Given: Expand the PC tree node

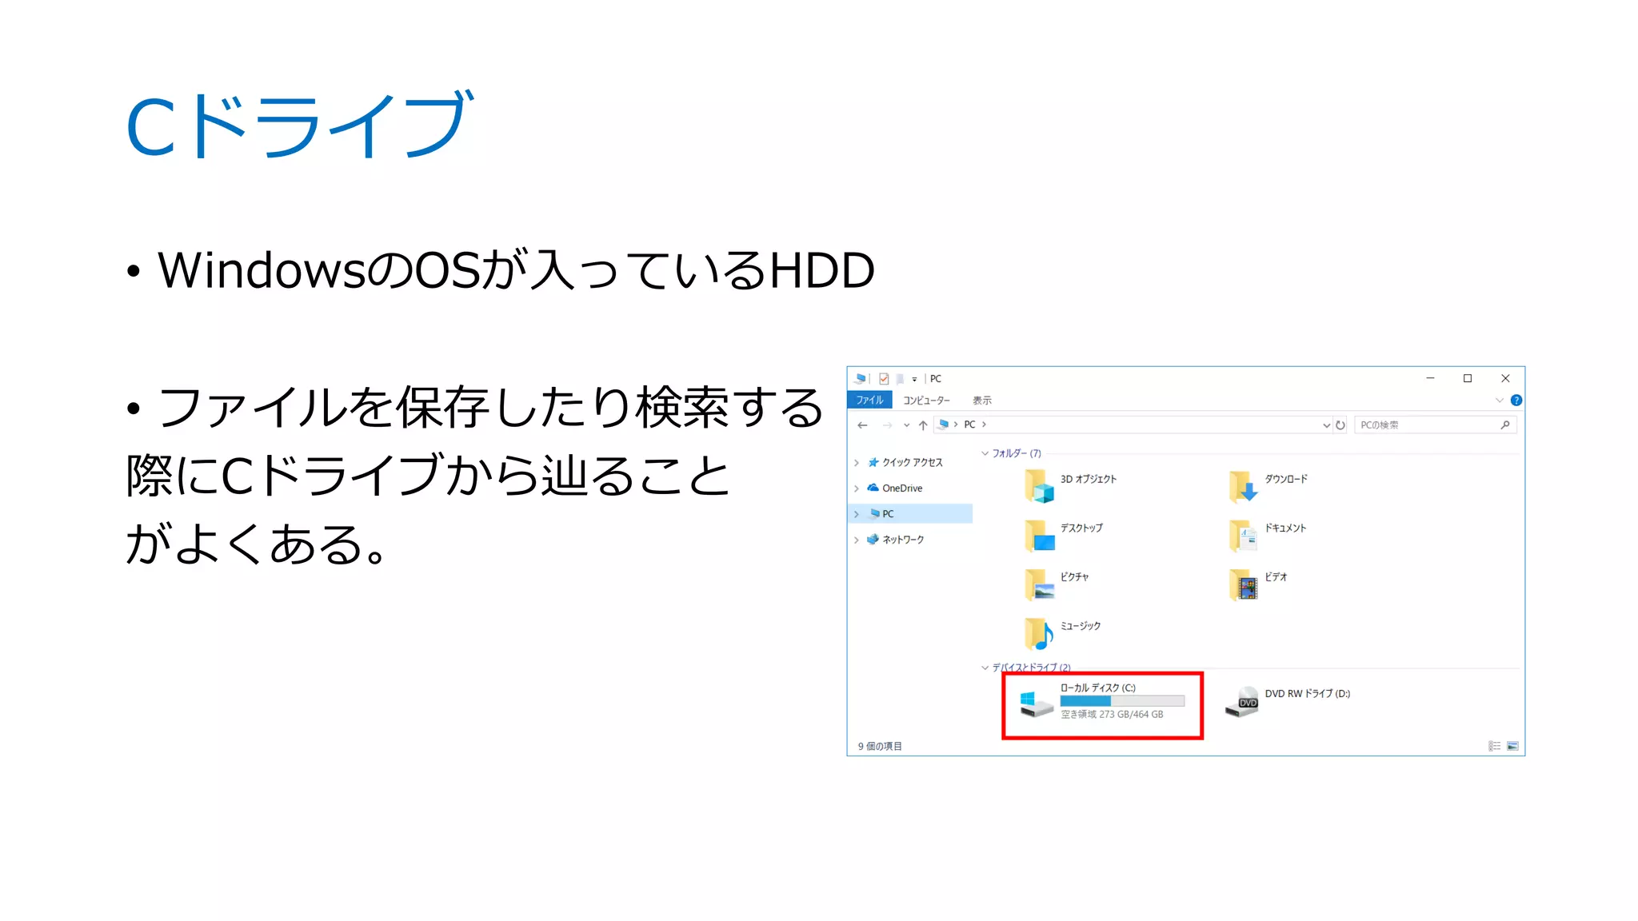Looking at the screenshot, I should tap(857, 514).
